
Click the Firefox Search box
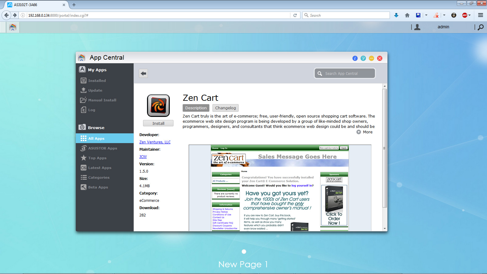[346, 15]
